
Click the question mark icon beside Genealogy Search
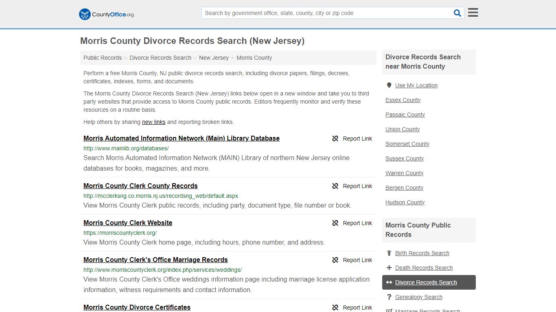click(x=389, y=297)
